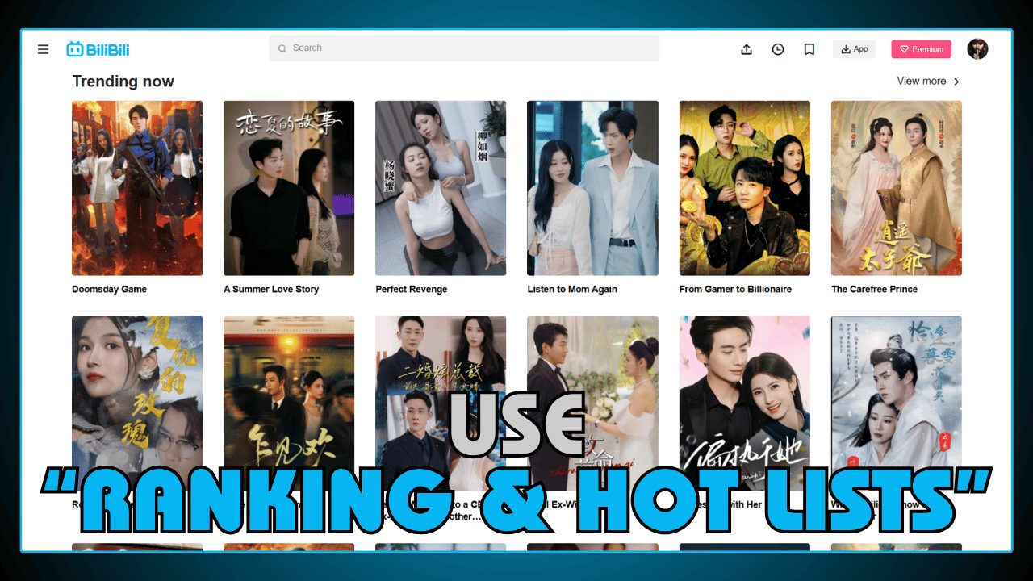Click the Trending now heading
The image size is (1033, 581).
click(x=123, y=82)
